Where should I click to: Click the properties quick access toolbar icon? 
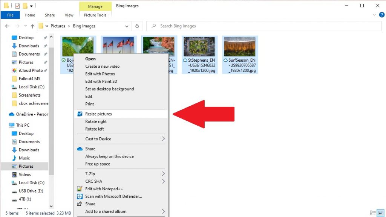coord(17,6)
